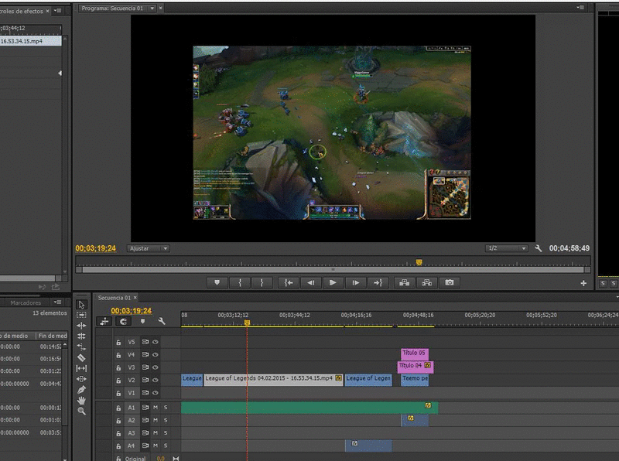Pick the Ripple Edit tool
This screenshot has height=461, width=619.
point(81,326)
